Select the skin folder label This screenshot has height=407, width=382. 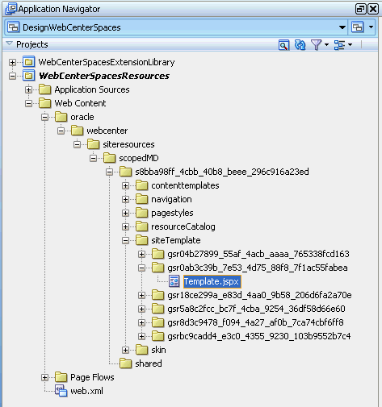coord(158,350)
